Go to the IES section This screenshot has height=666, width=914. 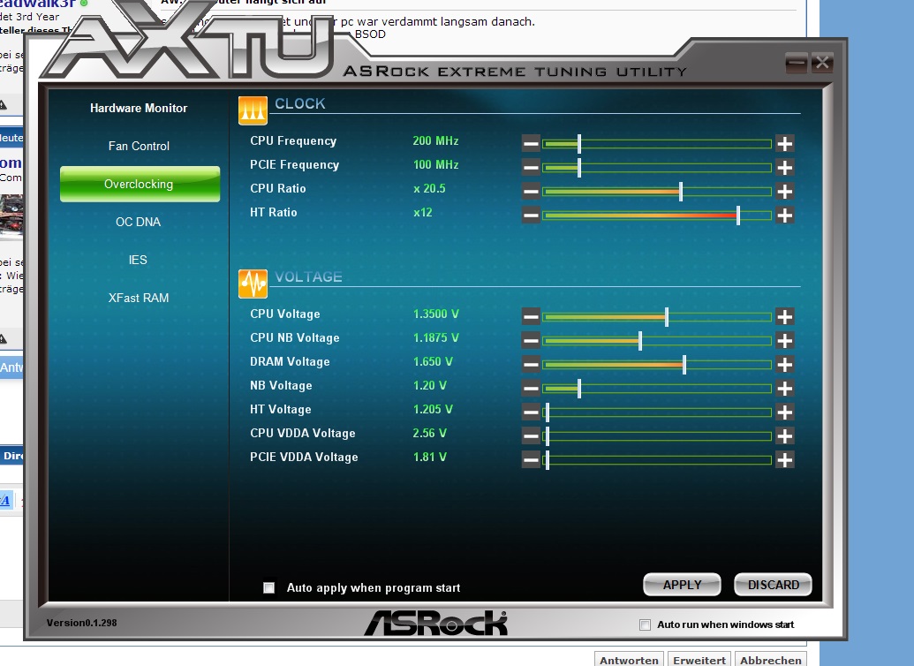138,260
